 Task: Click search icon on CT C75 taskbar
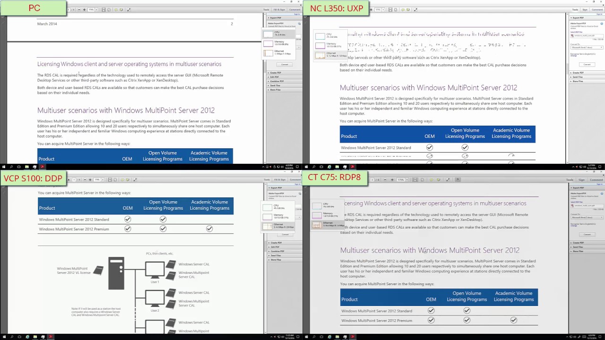[x=314, y=337]
